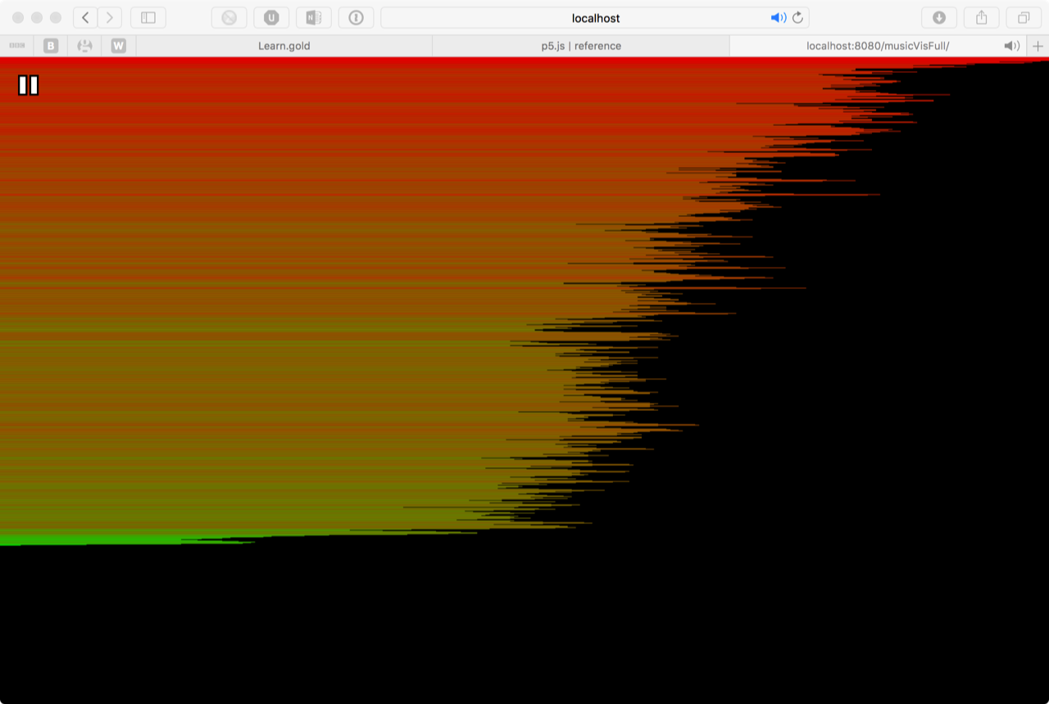Viewport: 1049px width, 704px height.
Task: Reload the current page
Action: (x=797, y=18)
